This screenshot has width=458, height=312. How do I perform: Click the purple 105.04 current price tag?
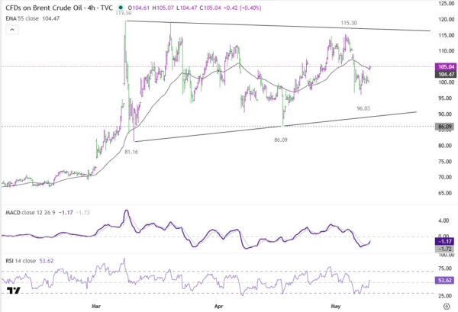click(446, 66)
